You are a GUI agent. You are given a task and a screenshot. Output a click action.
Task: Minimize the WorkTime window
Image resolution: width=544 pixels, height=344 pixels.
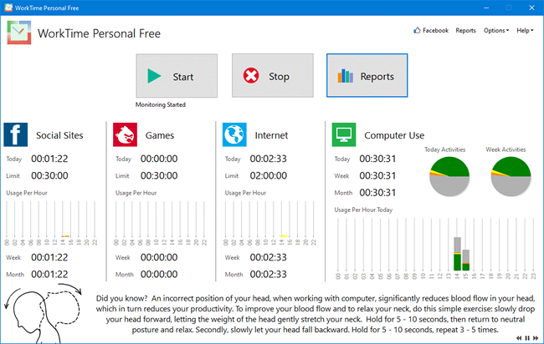click(x=486, y=8)
